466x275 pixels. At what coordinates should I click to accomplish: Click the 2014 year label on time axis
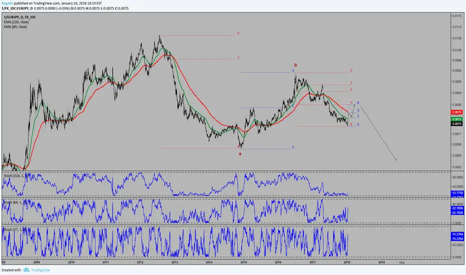209,262
